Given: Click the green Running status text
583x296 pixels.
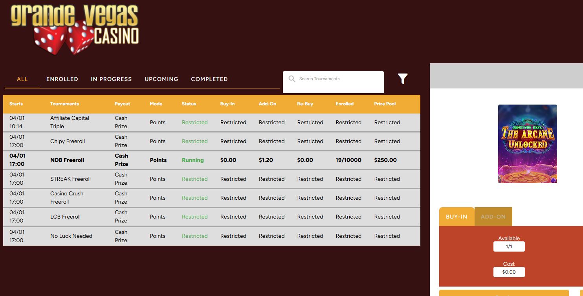Looking at the screenshot, I should pos(193,160).
